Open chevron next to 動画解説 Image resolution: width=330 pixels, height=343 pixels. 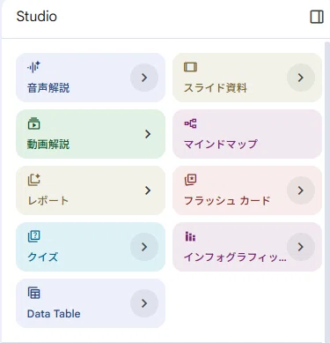point(148,134)
